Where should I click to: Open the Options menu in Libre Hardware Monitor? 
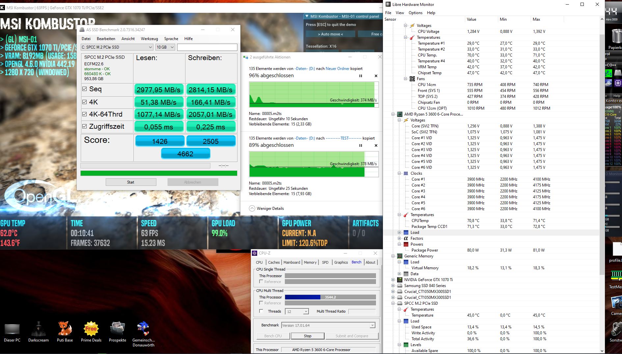coord(416,13)
